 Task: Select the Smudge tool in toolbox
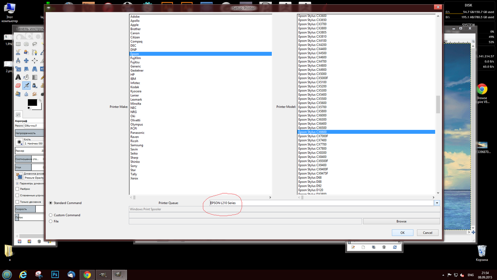tap(35, 94)
